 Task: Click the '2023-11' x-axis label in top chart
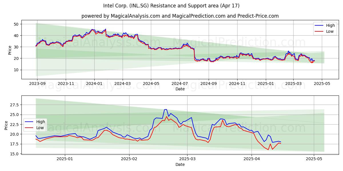pos(66,84)
